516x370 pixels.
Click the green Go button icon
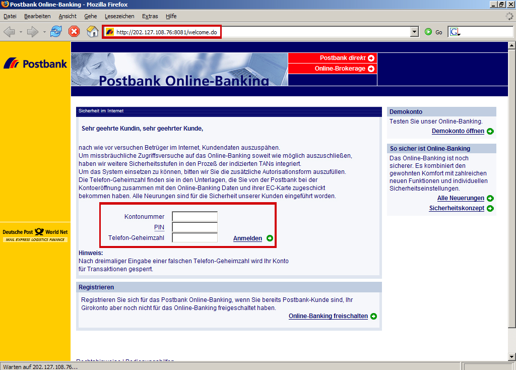tap(428, 32)
